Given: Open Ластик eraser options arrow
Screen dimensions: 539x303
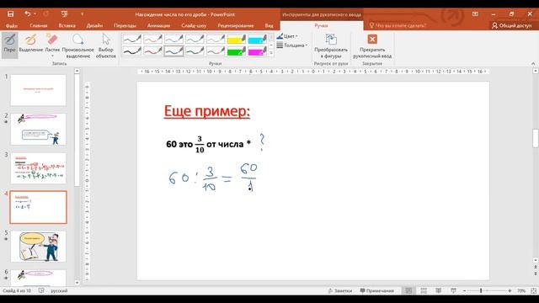Looking at the screenshot, I should coord(52,56).
